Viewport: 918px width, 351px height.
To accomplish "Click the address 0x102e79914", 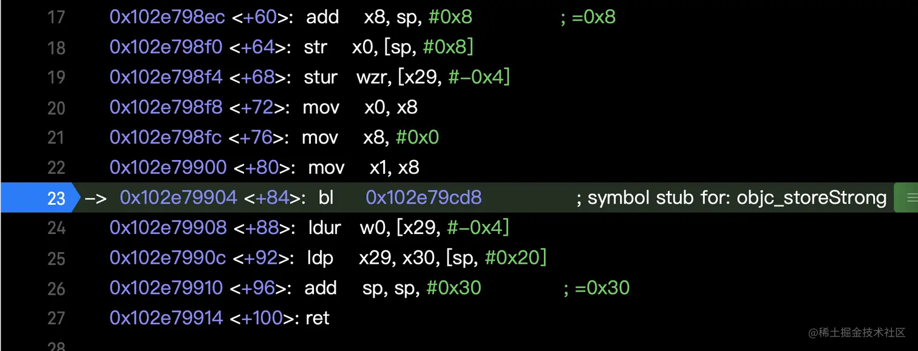I will pos(166,318).
